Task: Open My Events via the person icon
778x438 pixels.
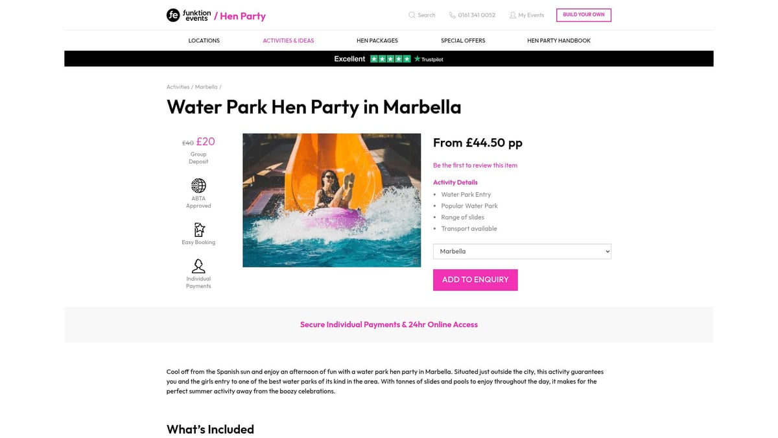Action: [x=512, y=15]
